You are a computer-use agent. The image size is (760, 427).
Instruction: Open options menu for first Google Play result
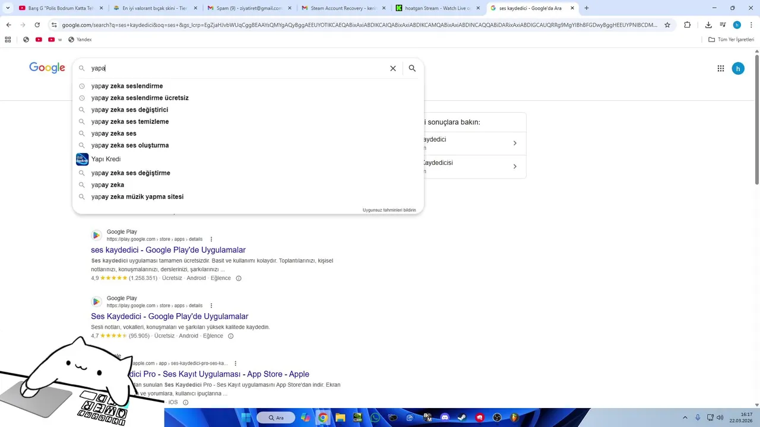pyautogui.click(x=211, y=240)
